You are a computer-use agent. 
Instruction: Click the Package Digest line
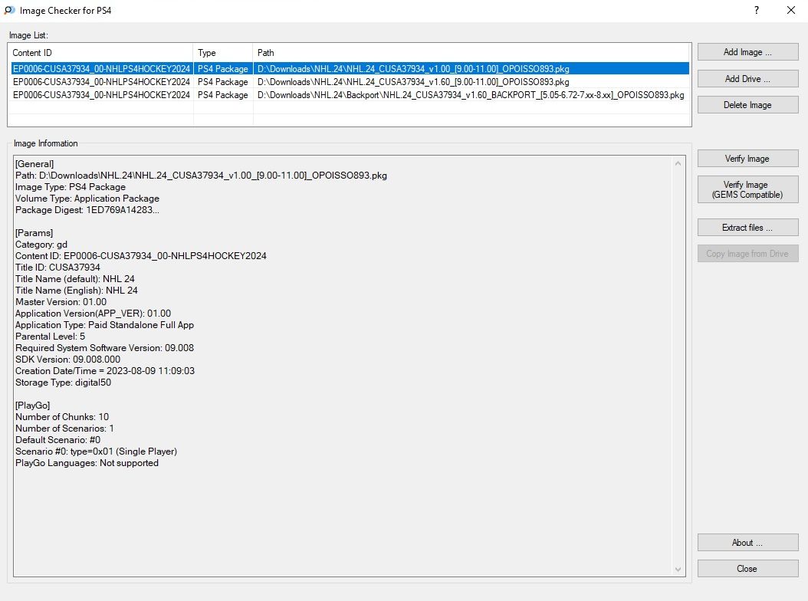pyautogui.click(x=87, y=210)
